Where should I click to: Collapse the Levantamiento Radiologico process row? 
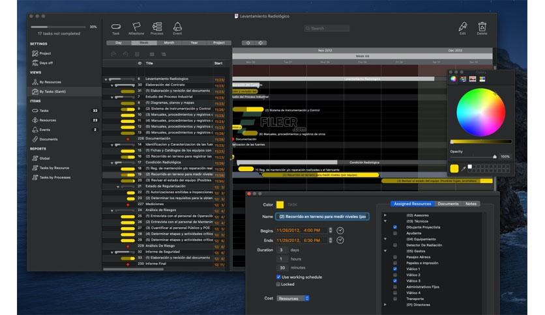pyautogui.click(x=106, y=79)
